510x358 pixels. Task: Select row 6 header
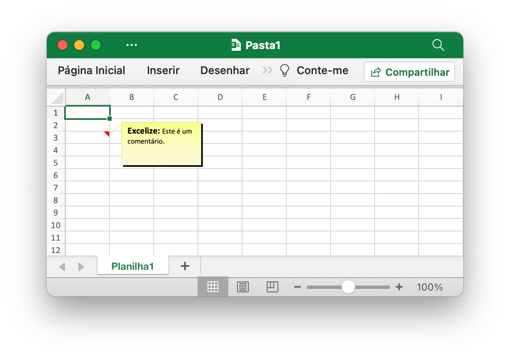(x=56, y=175)
